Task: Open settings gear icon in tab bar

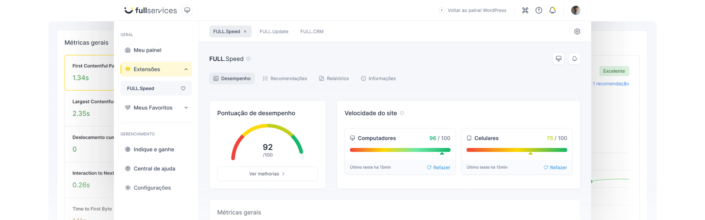Action: (577, 32)
